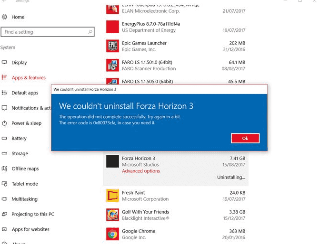Go to Battery settings
The image size is (320, 244).
tap(19, 139)
